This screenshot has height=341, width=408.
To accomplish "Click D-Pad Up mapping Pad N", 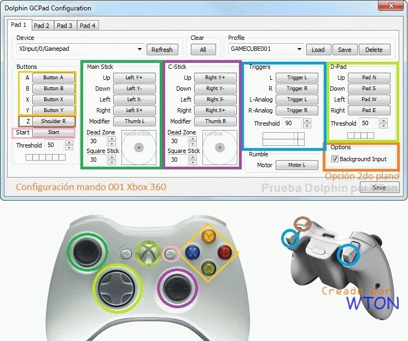I will tap(369, 78).
